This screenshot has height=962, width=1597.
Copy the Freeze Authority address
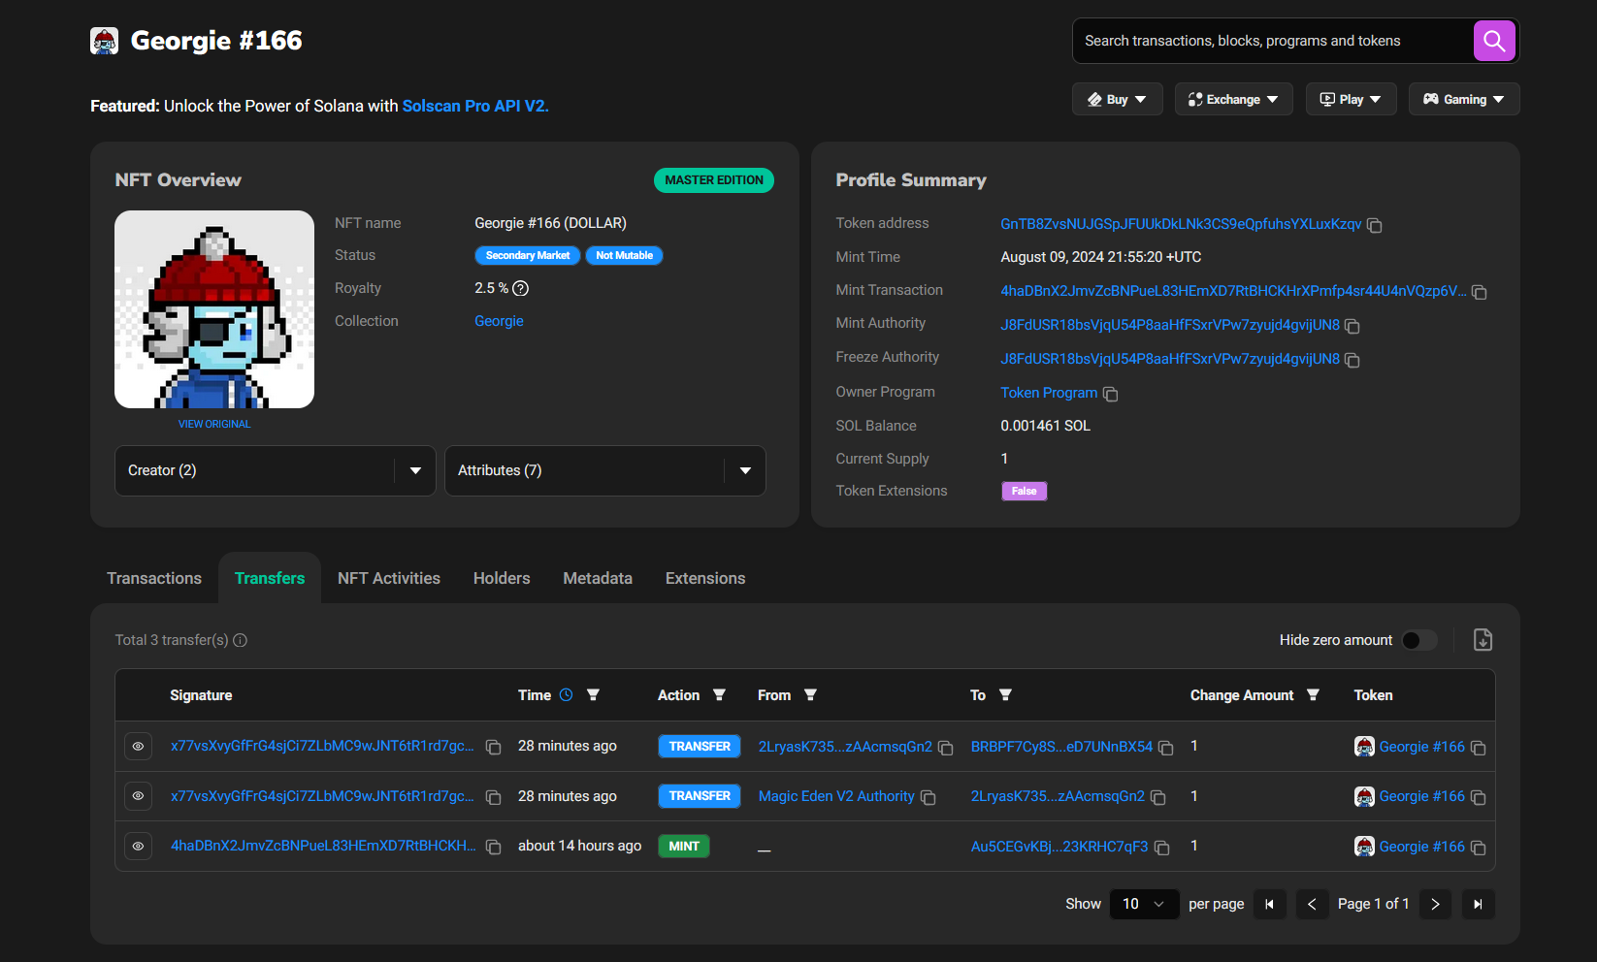tap(1353, 360)
